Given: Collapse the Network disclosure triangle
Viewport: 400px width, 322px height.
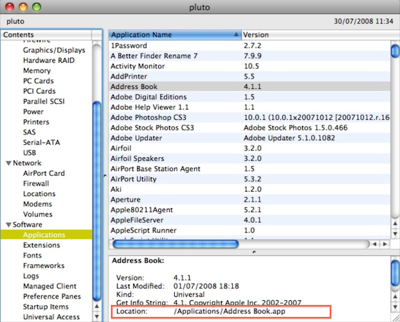Looking at the screenshot, I should click(9, 163).
